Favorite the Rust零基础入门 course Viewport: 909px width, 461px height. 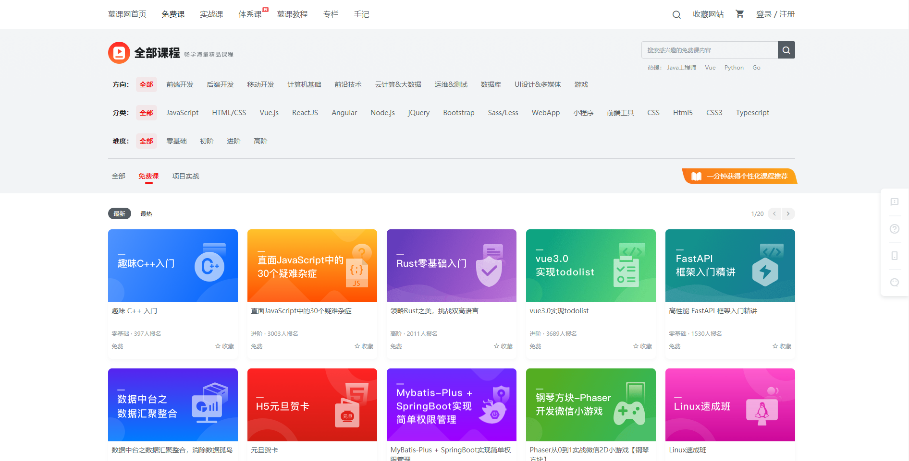(x=503, y=346)
